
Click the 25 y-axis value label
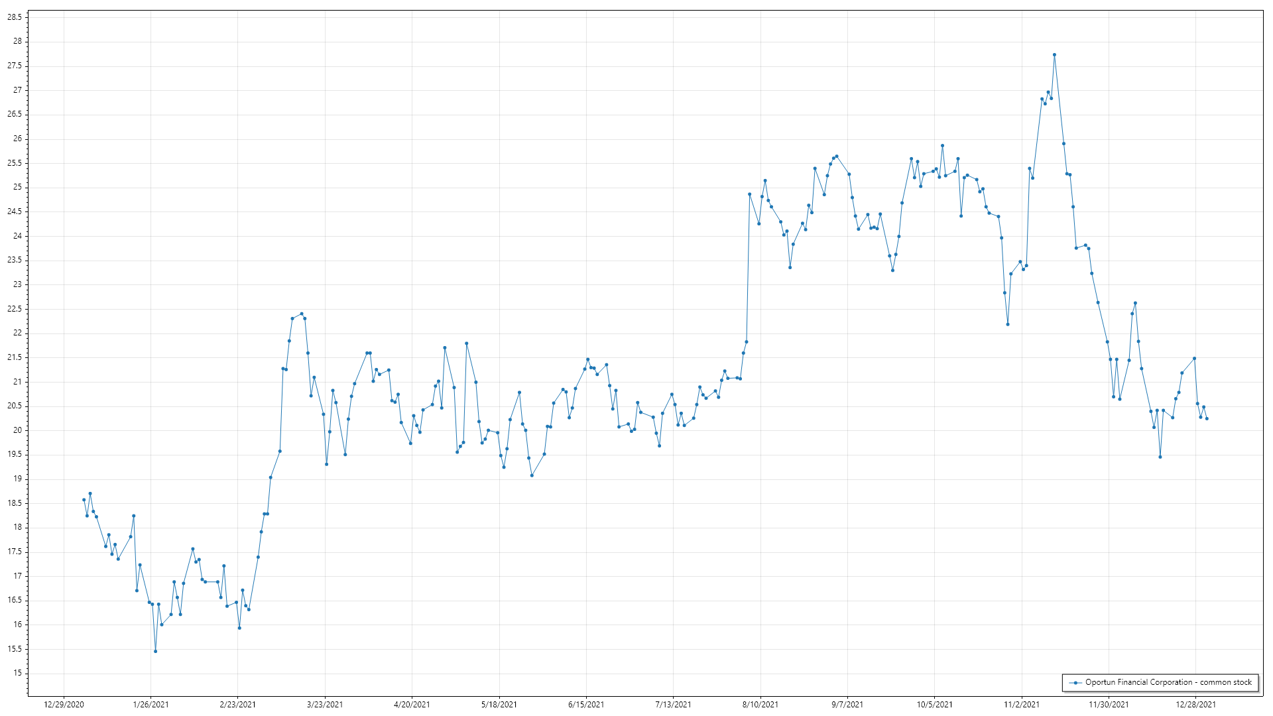(x=17, y=187)
